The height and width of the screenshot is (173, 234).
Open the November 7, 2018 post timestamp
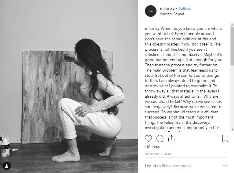pyautogui.click(x=158, y=154)
